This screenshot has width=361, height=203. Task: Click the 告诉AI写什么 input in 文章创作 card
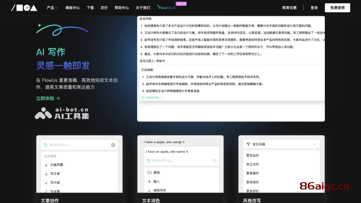tap(79, 145)
